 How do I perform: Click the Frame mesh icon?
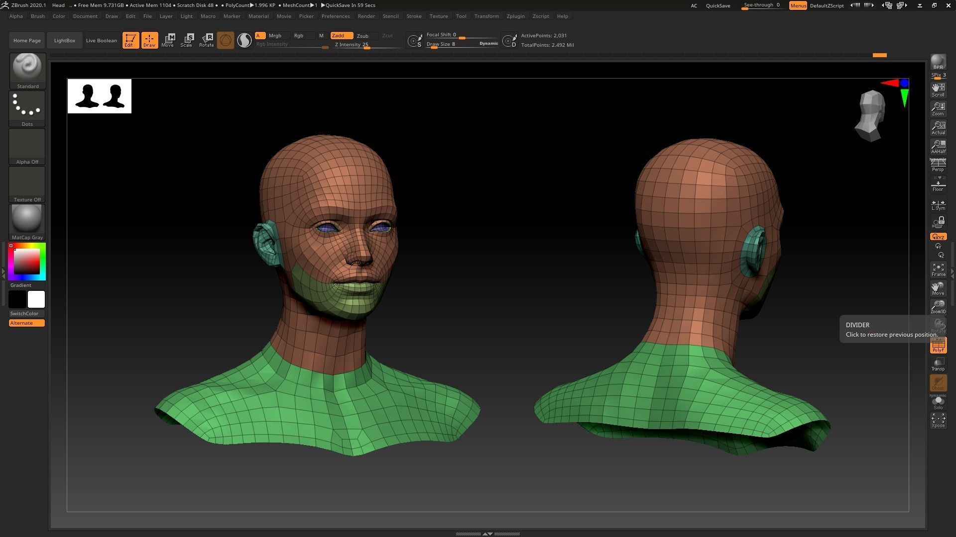tap(938, 270)
